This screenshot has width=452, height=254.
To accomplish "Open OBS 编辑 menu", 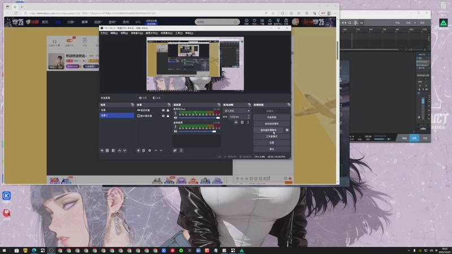I will (114, 33).
